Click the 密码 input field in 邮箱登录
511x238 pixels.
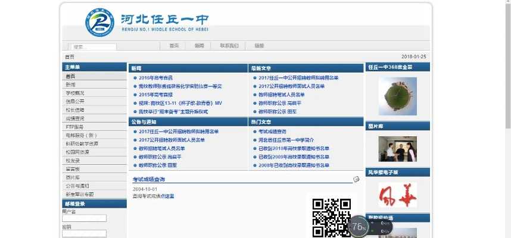pyautogui.click(x=84, y=233)
